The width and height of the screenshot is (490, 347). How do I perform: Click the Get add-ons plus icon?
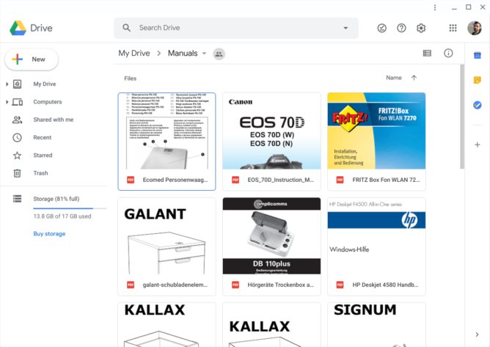[478, 145]
